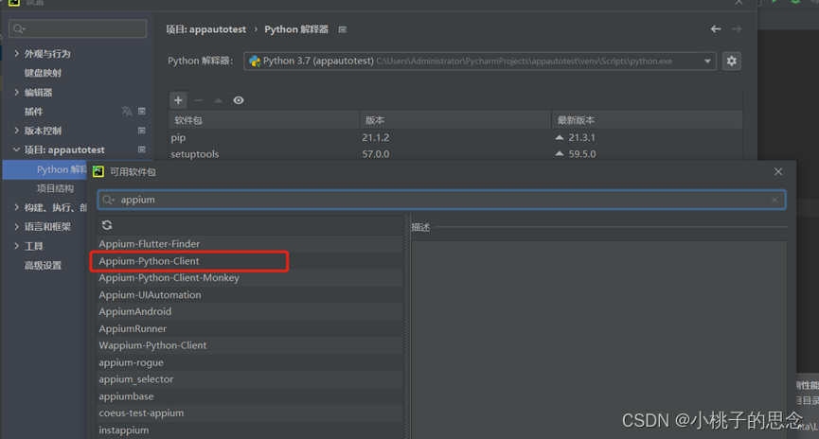Select 插件 in settings tree
This screenshot has height=439, width=819.
(33, 112)
